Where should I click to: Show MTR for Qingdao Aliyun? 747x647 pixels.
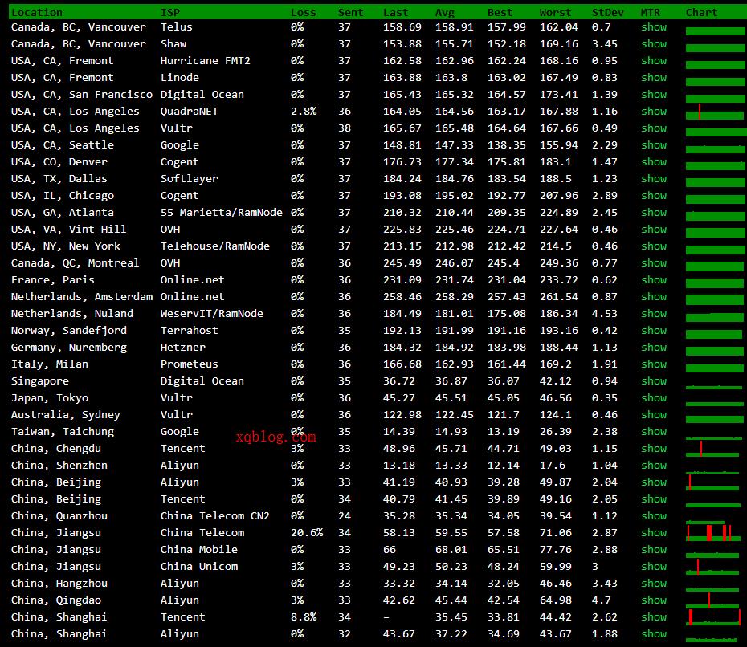coord(654,600)
